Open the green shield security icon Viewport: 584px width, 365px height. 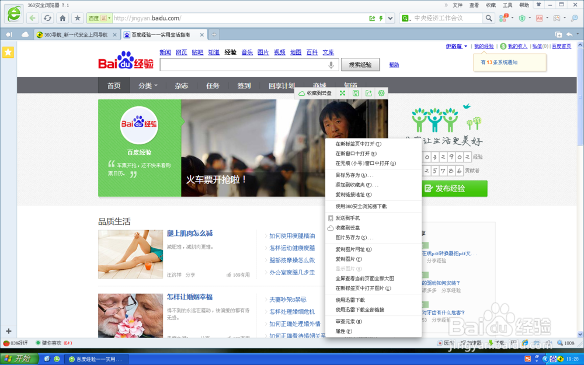click(x=522, y=18)
